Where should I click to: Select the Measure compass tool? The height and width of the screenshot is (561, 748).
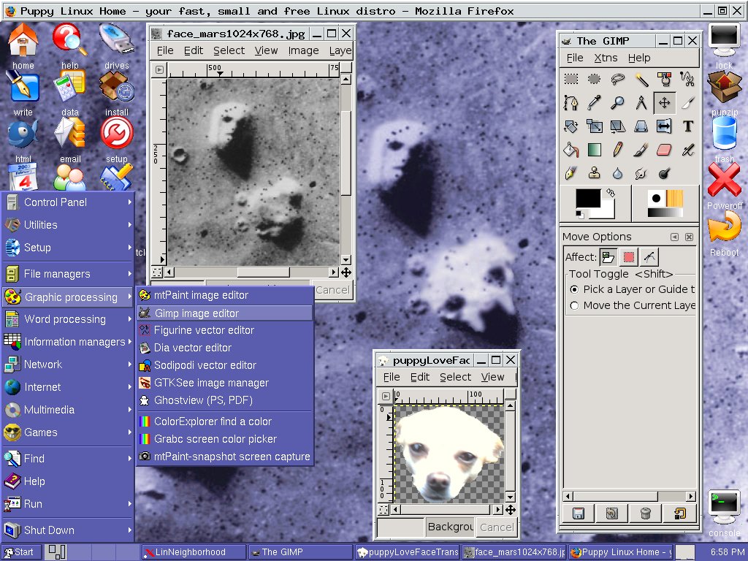pos(641,102)
